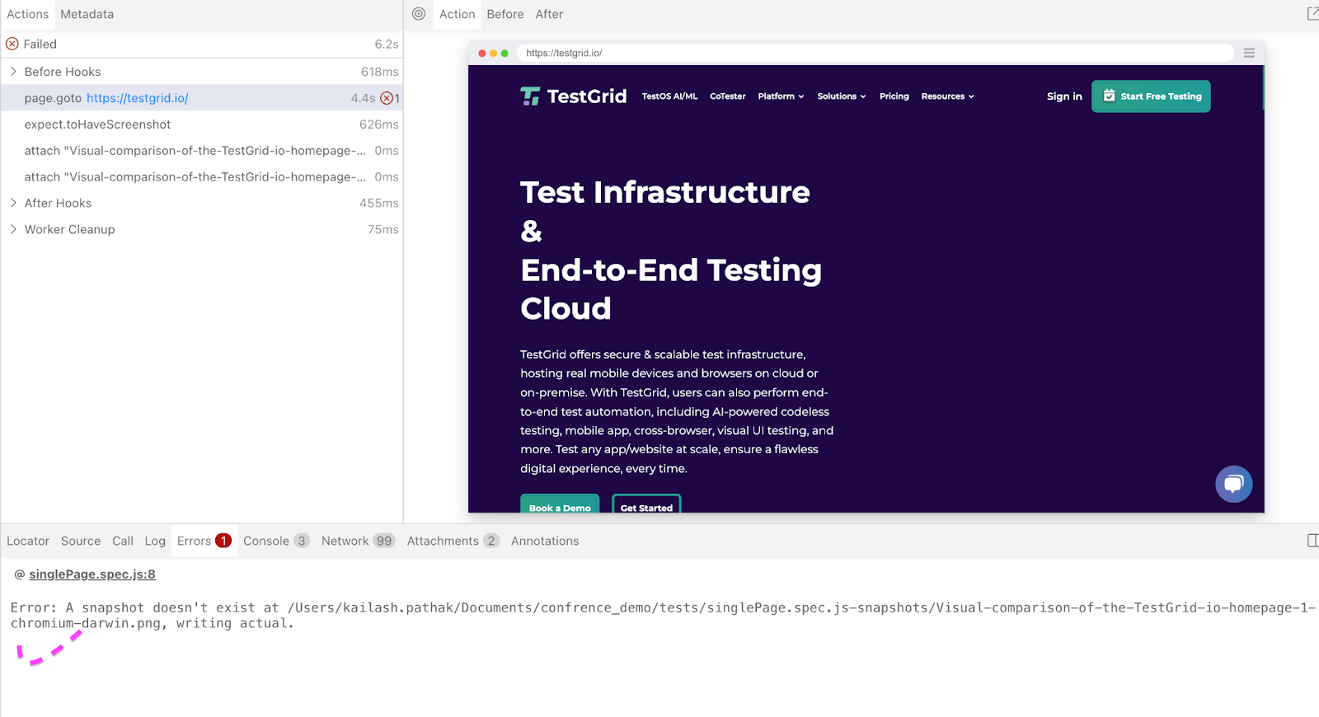Click the https://testgrid.io/ link in actions
This screenshot has height=717, width=1319.
point(138,98)
